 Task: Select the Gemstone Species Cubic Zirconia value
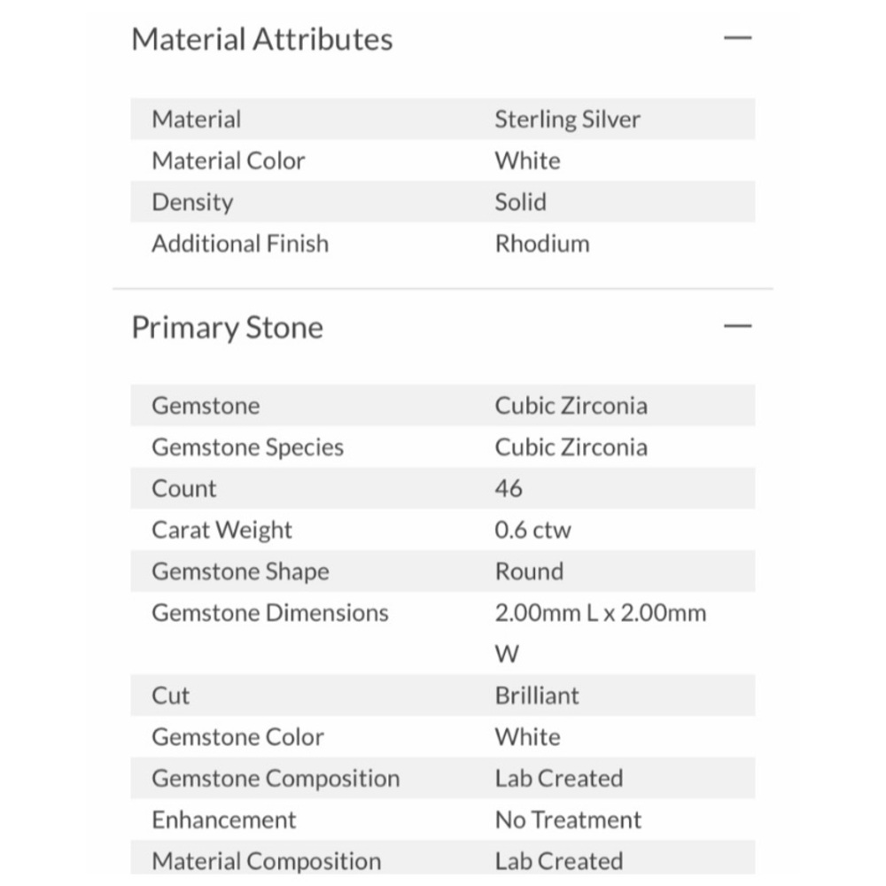point(571,447)
